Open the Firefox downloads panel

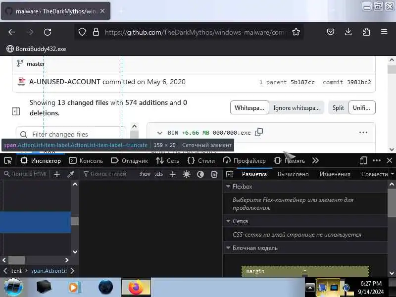point(348,32)
